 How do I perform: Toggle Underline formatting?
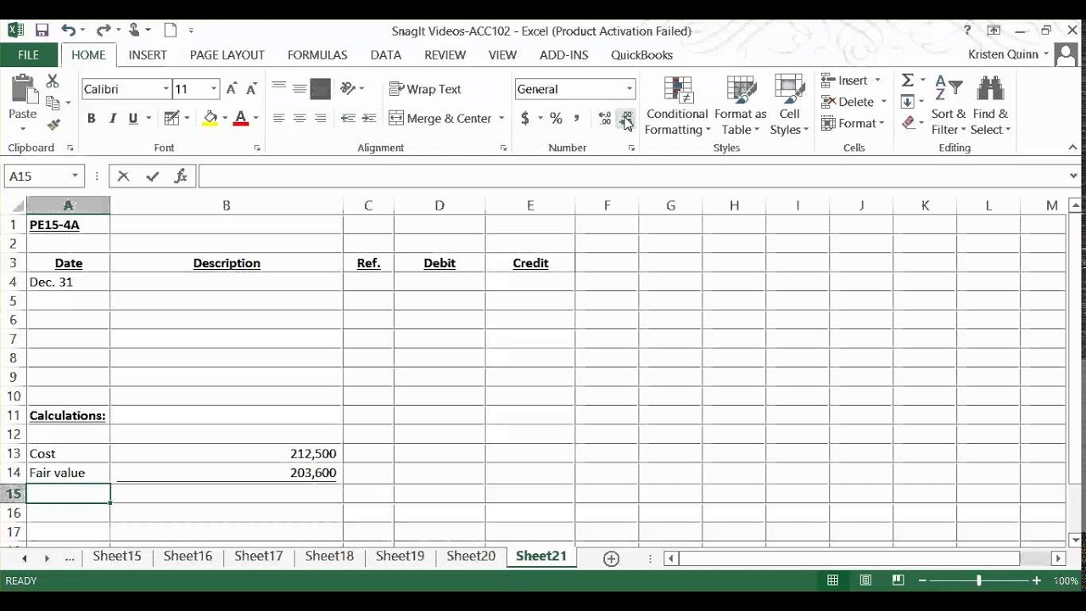click(132, 118)
